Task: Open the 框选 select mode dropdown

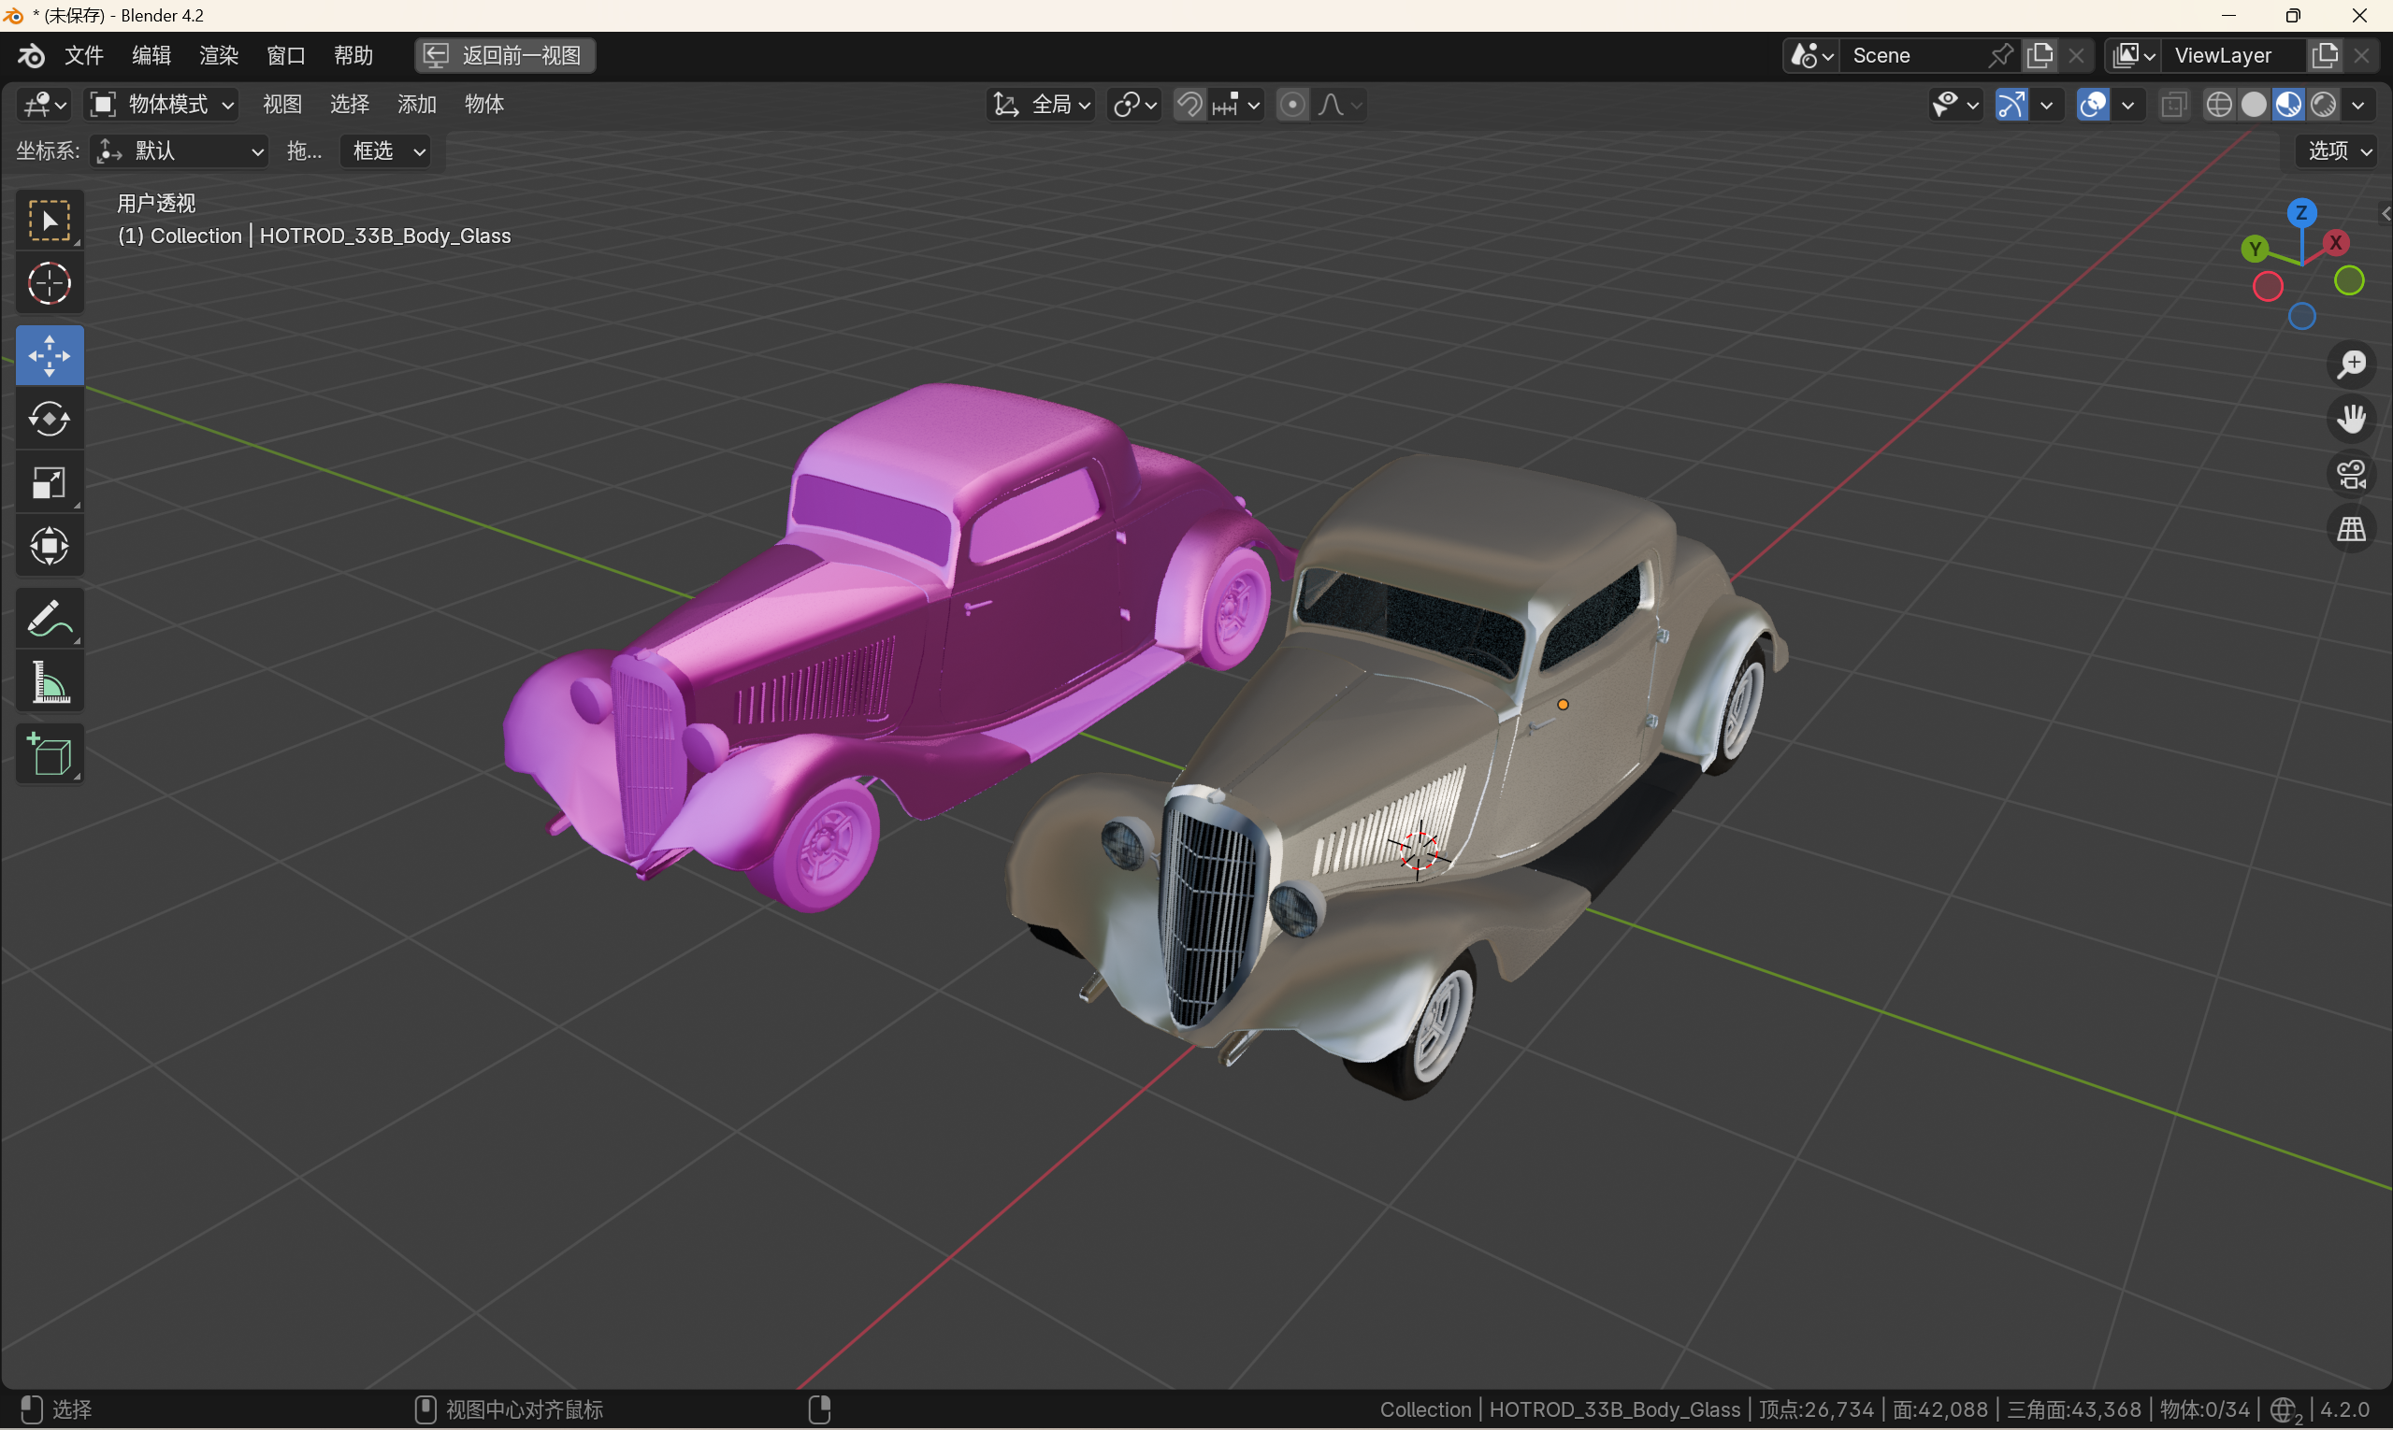Action: pyautogui.click(x=386, y=151)
